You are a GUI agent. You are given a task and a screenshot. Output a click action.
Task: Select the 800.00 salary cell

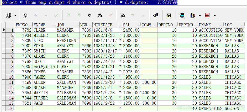pos(132,51)
